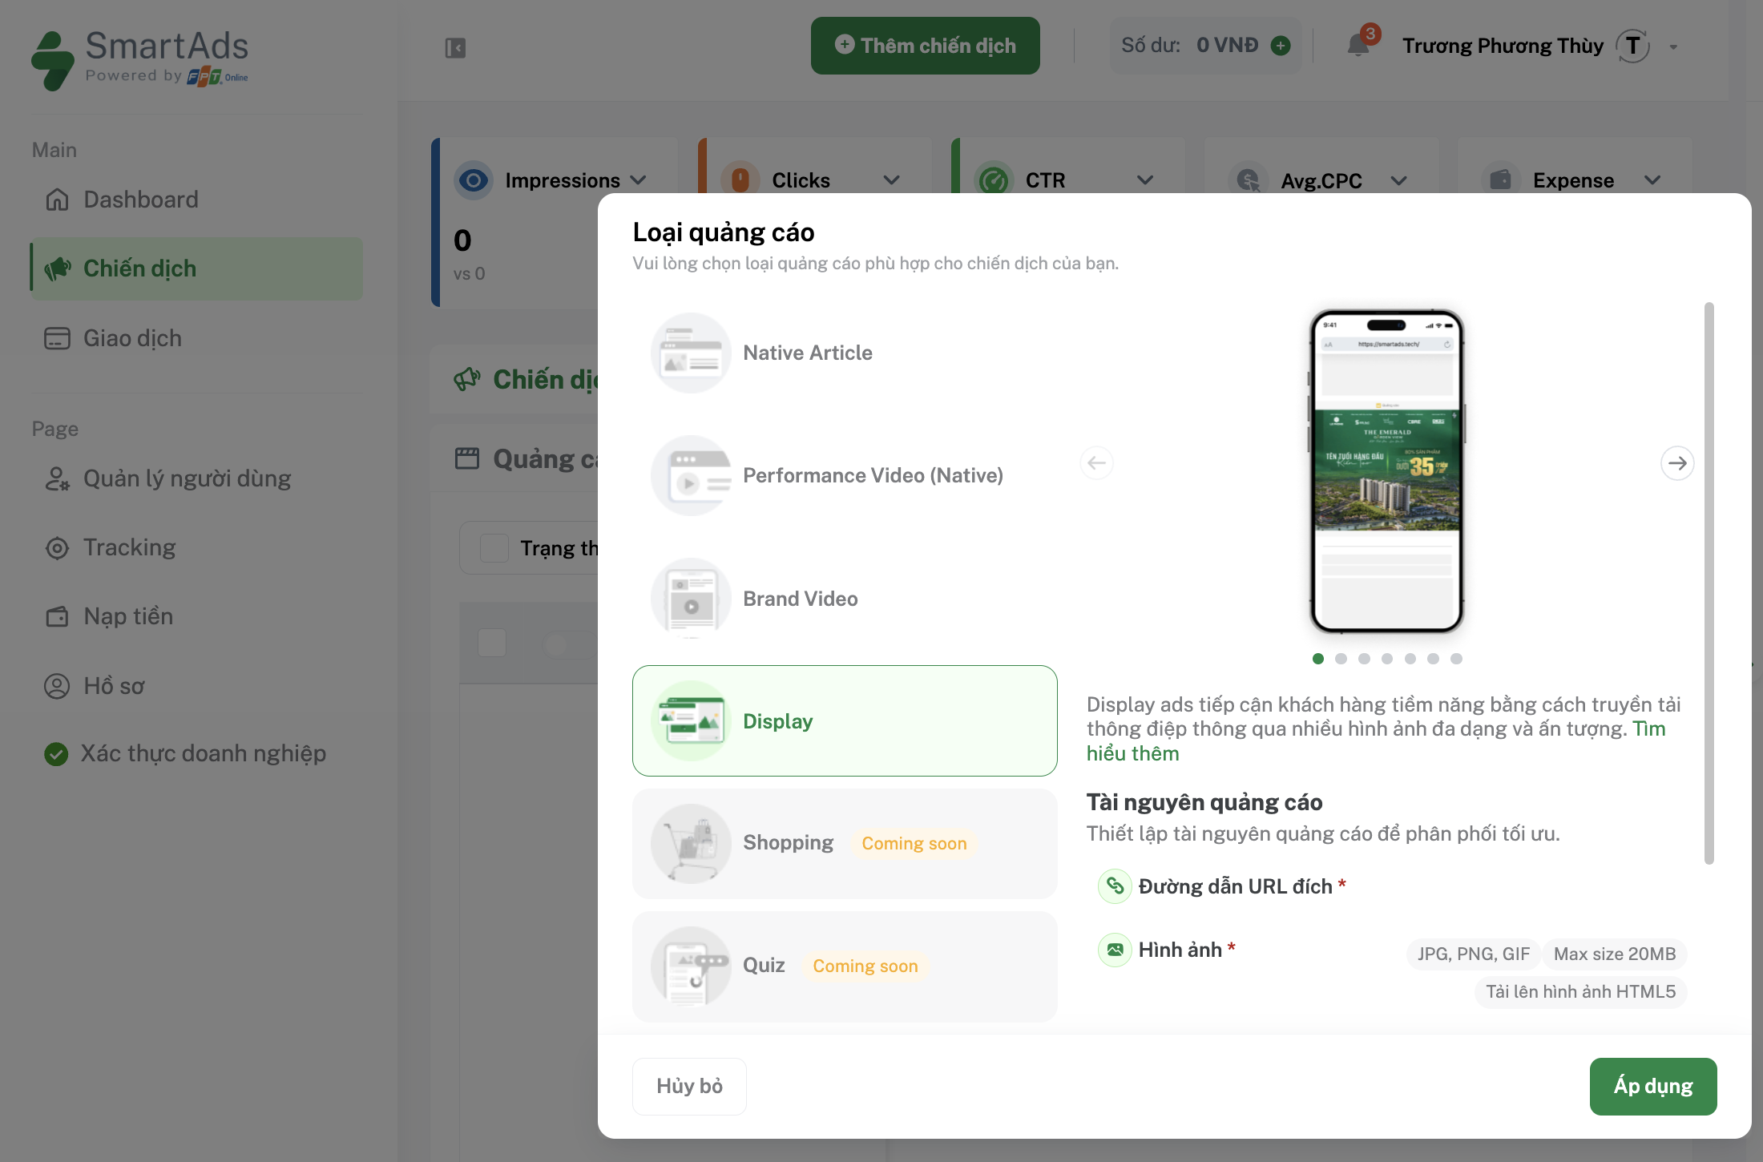Expand the Impressions metric dropdown
Image resolution: width=1763 pixels, height=1162 pixels.
(639, 180)
